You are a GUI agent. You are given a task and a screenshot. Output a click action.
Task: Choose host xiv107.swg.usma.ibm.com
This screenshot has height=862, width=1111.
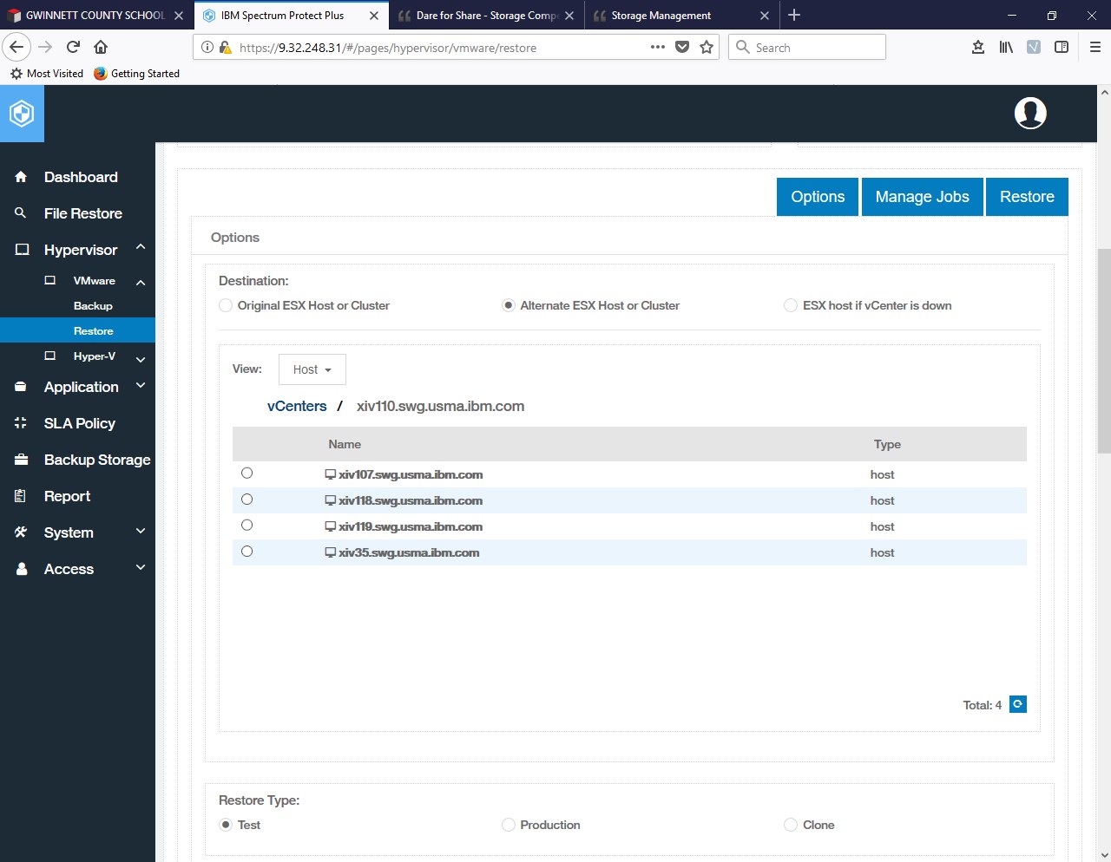pos(247,473)
